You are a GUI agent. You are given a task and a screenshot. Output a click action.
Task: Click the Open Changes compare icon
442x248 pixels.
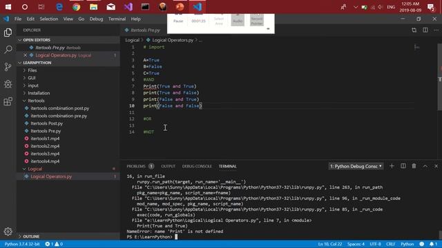[x=414, y=30]
